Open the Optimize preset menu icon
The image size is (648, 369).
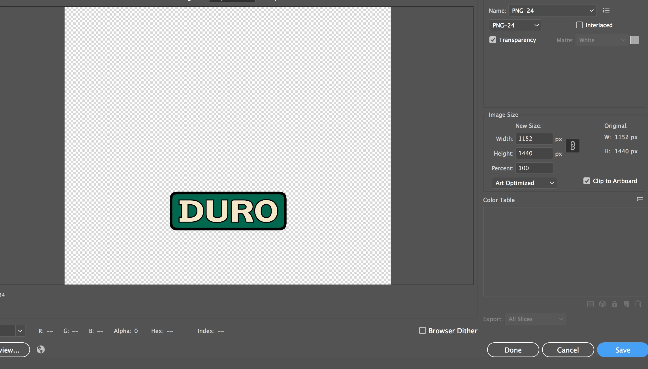(x=606, y=10)
